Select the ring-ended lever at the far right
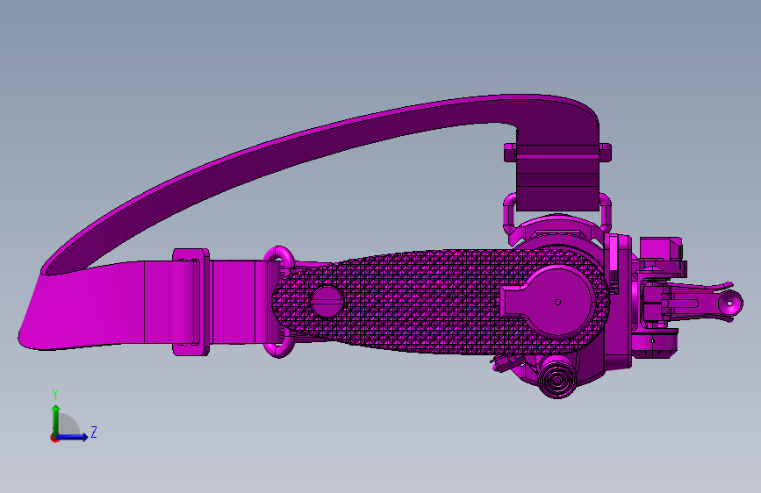The height and width of the screenshot is (493, 761). point(704,304)
